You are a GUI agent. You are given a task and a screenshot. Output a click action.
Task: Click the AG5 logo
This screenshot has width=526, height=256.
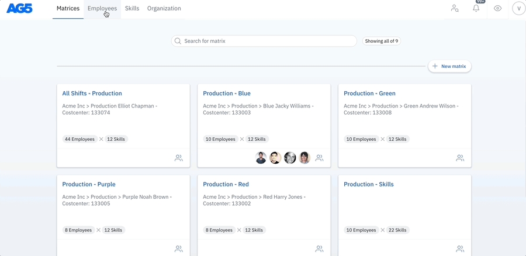point(19,8)
